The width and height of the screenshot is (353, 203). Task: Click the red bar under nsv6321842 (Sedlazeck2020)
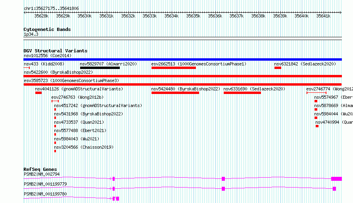click(278, 68)
